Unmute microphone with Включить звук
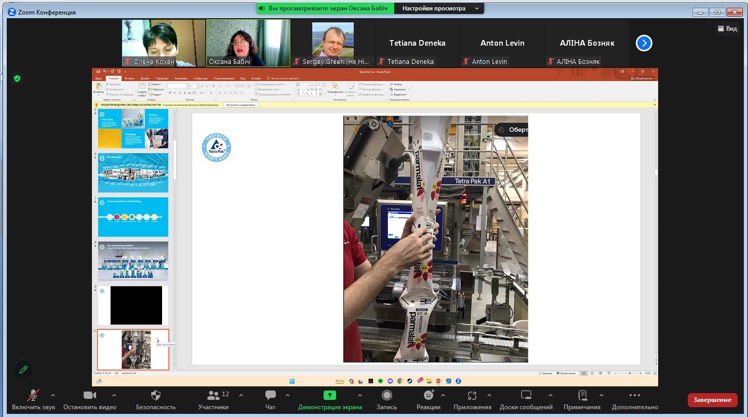This screenshot has height=417, width=748. (34, 396)
